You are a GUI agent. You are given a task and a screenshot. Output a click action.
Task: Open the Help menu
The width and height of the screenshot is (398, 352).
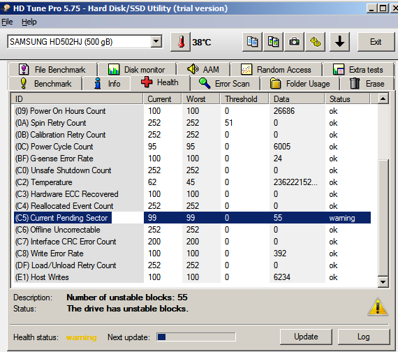click(x=29, y=22)
